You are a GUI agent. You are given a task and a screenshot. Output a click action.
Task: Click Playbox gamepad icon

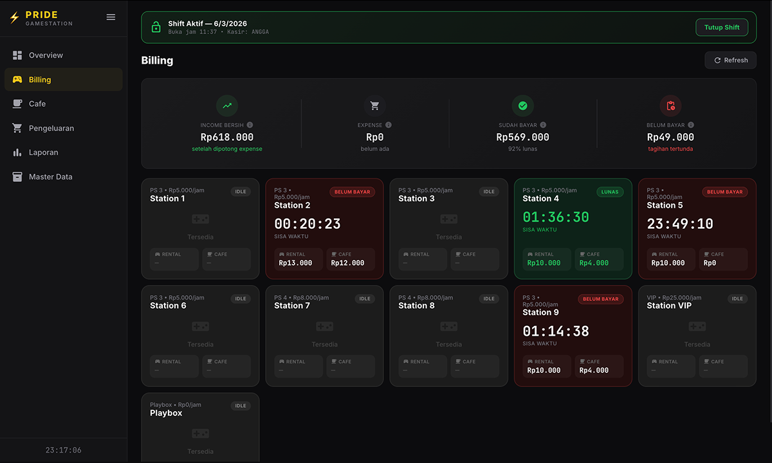click(x=200, y=434)
